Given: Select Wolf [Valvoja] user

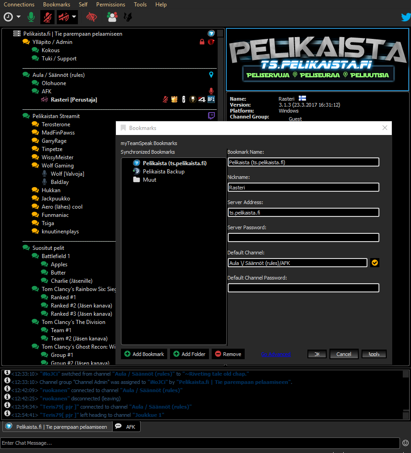Looking at the screenshot, I should [67, 174].
